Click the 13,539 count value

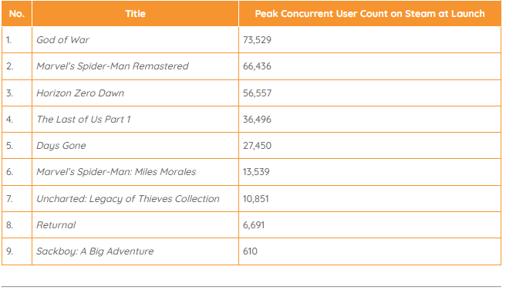point(256,172)
